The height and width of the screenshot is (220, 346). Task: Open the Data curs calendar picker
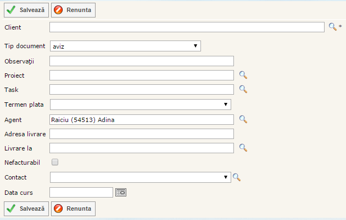coord(121,192)
